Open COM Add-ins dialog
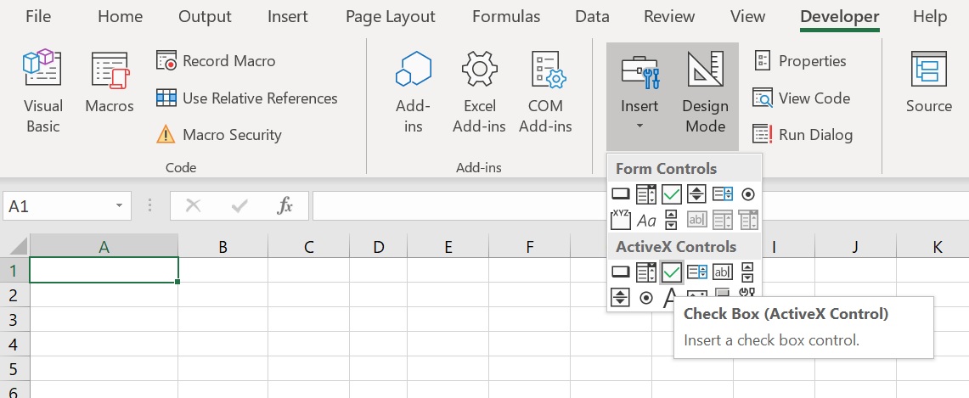The image size is (969, 398). 546,92
